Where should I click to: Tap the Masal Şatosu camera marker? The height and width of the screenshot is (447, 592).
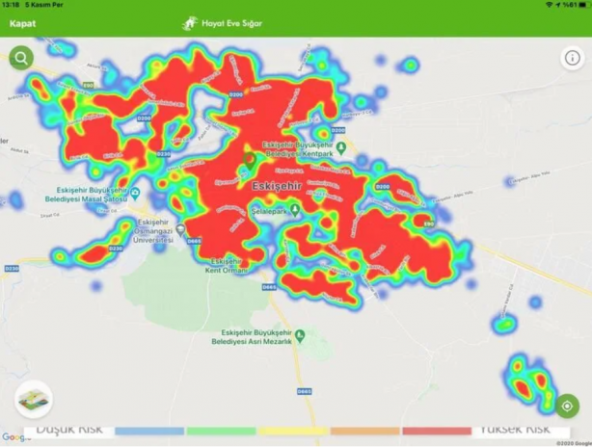click(135, 194)
